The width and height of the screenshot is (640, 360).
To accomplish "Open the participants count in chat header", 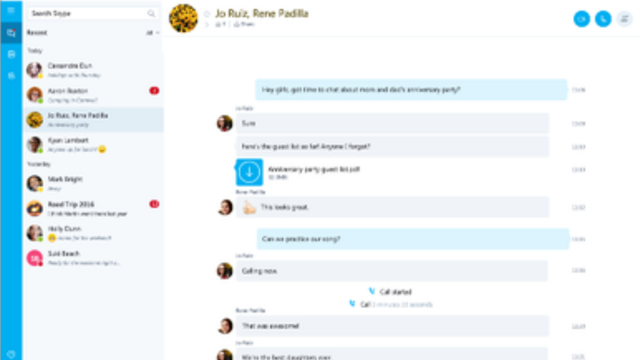I will coord(220,24).
